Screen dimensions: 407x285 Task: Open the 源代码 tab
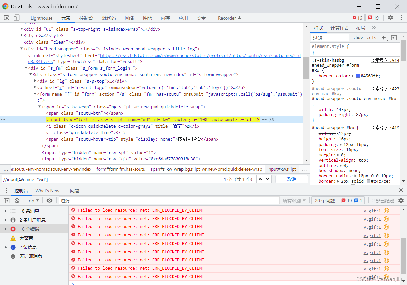coord(109,18)
